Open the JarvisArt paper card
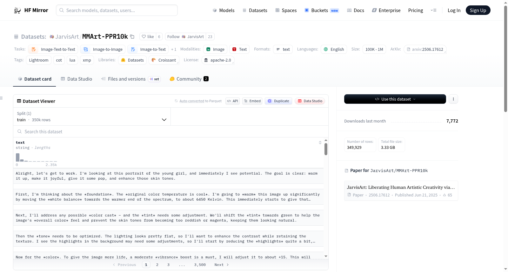This screenshot has width=508, height=272. coord(401,191)
